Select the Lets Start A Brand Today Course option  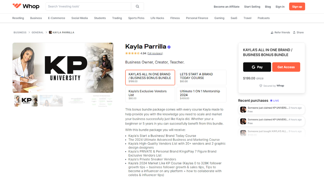tap(201, 78)
